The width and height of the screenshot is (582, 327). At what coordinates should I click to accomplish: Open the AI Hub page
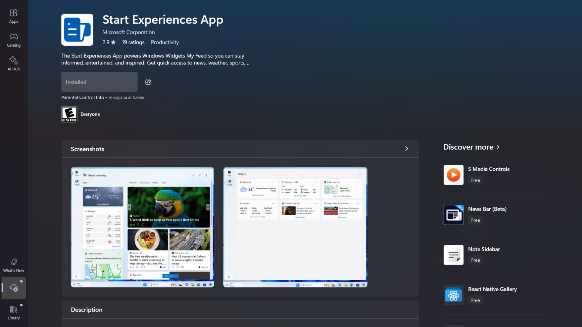[x=14, y=64]
